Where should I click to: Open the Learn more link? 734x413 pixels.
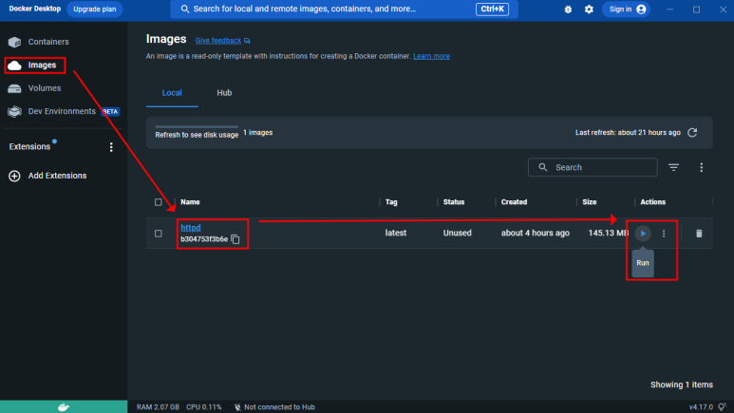(431, 56)
